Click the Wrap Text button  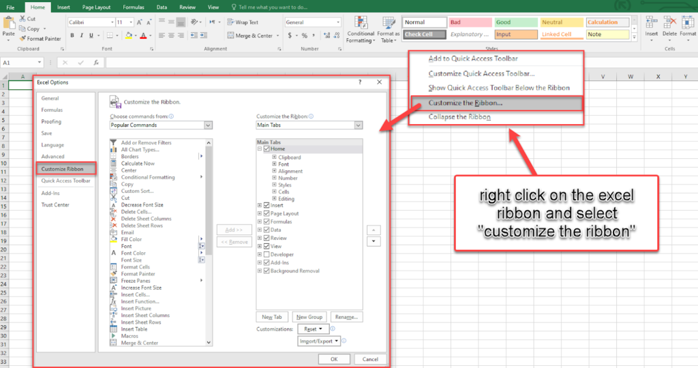point(243,22)
